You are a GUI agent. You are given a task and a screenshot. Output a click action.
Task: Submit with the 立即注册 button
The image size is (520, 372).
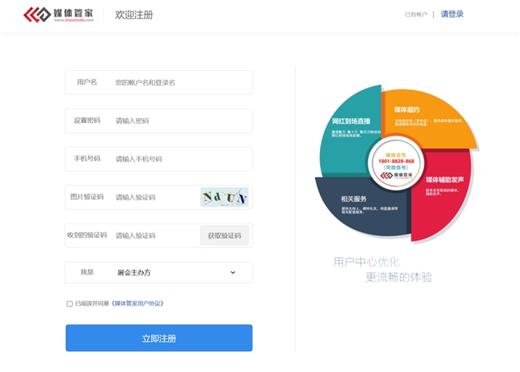(158, 338)
